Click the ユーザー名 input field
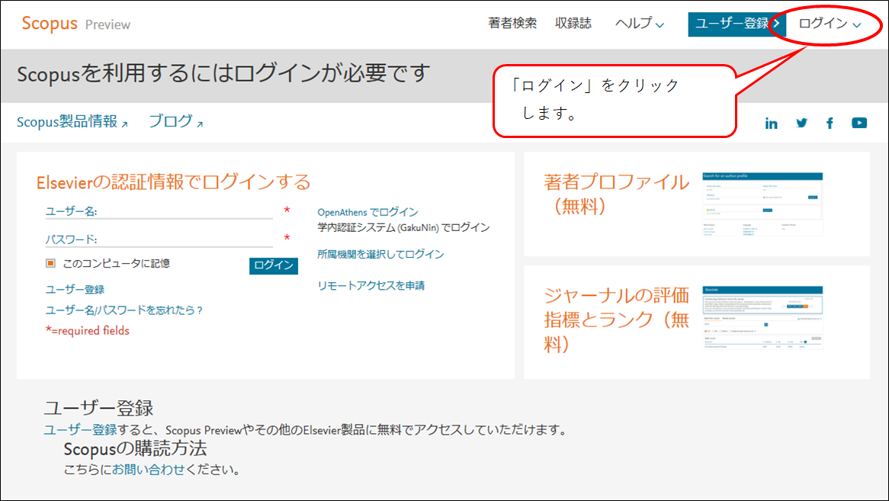The width and height of the screenshot is (889, 501). point(159,211)
